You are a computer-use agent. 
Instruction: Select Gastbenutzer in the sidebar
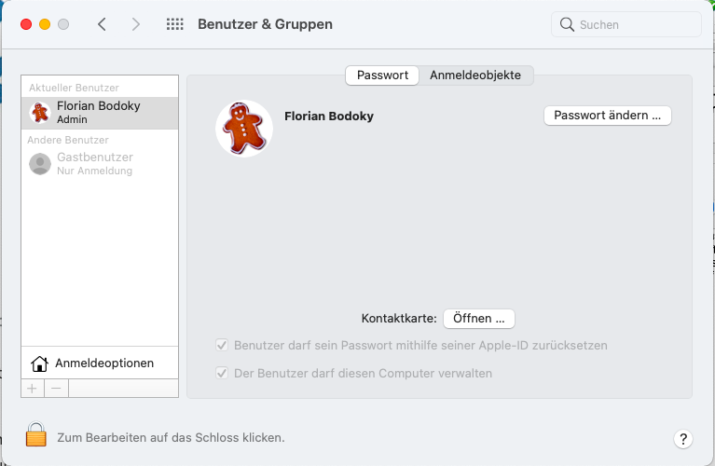tap(94, 163)
